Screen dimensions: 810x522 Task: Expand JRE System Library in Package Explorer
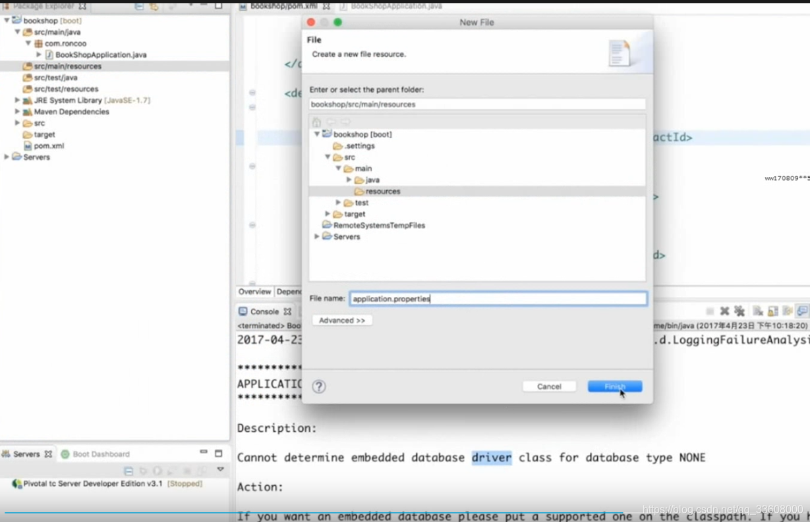pos(17,100)
